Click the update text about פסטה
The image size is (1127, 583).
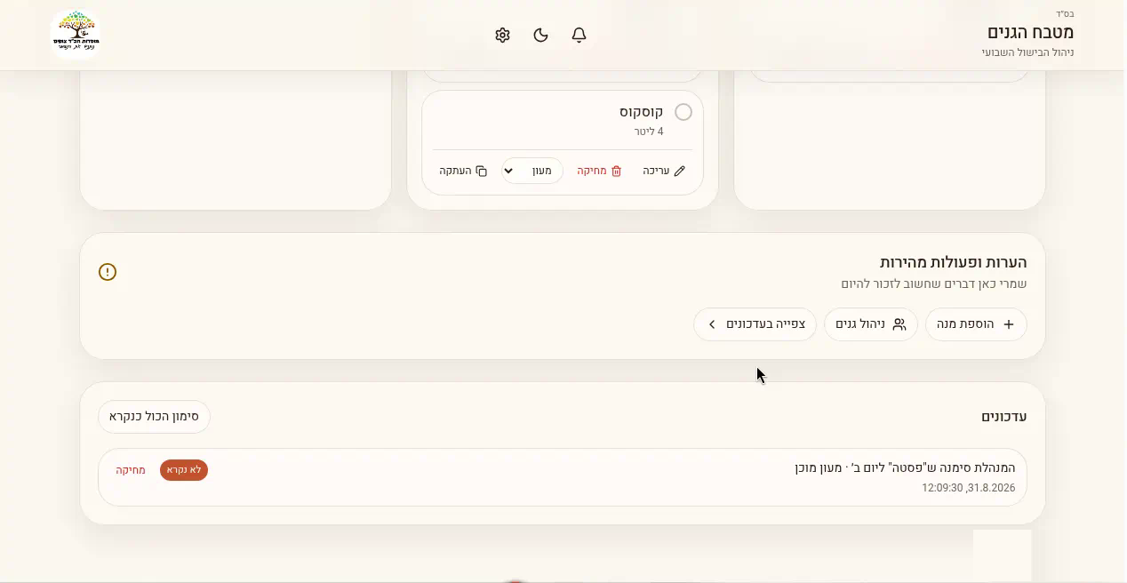905,467
